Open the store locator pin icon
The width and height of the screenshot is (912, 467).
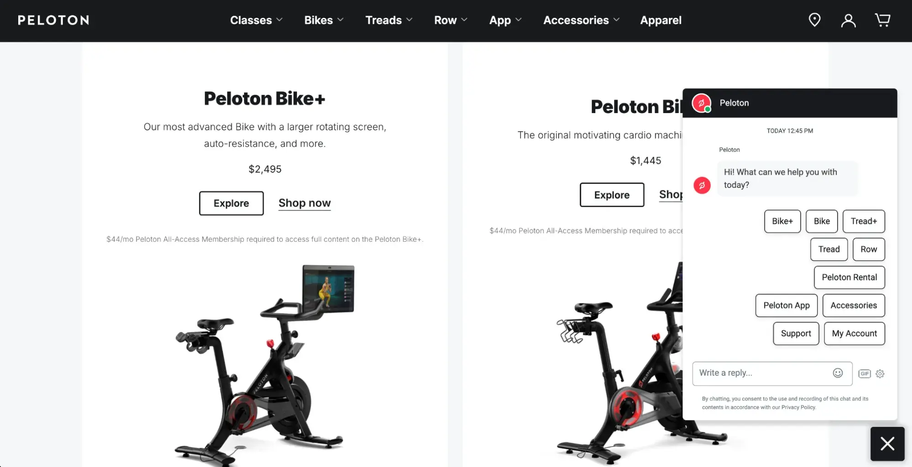coord(814,20)
